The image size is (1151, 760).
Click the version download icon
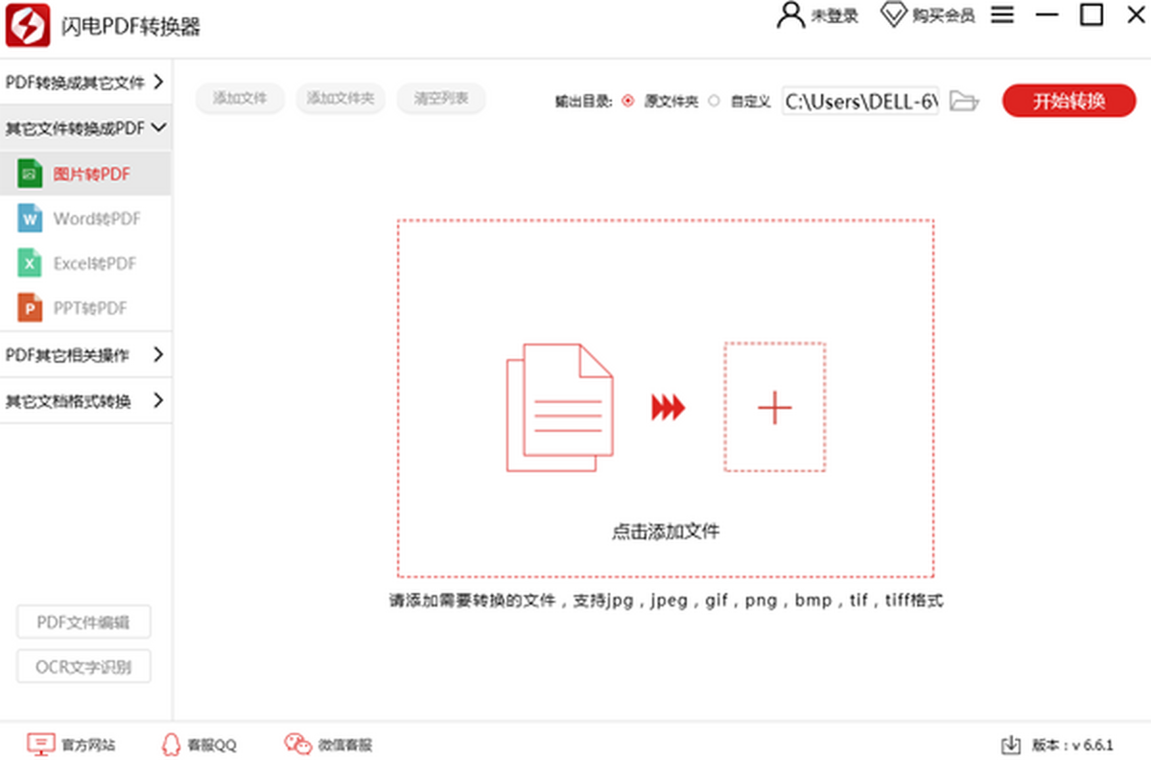pos(1010,745)
